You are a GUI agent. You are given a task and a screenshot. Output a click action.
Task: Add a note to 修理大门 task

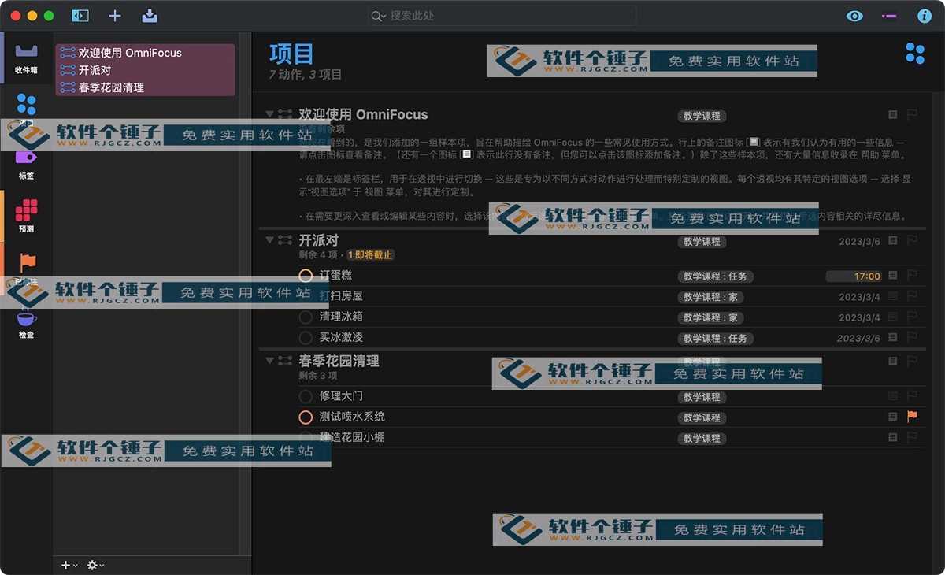(x=892, y=396)
